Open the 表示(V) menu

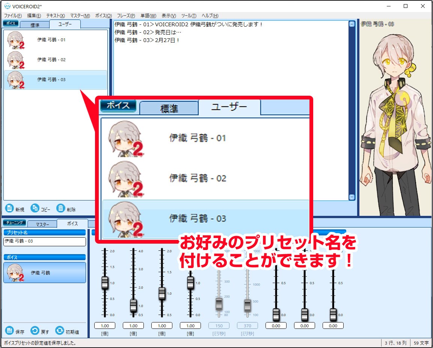click(x=169, y=16)
